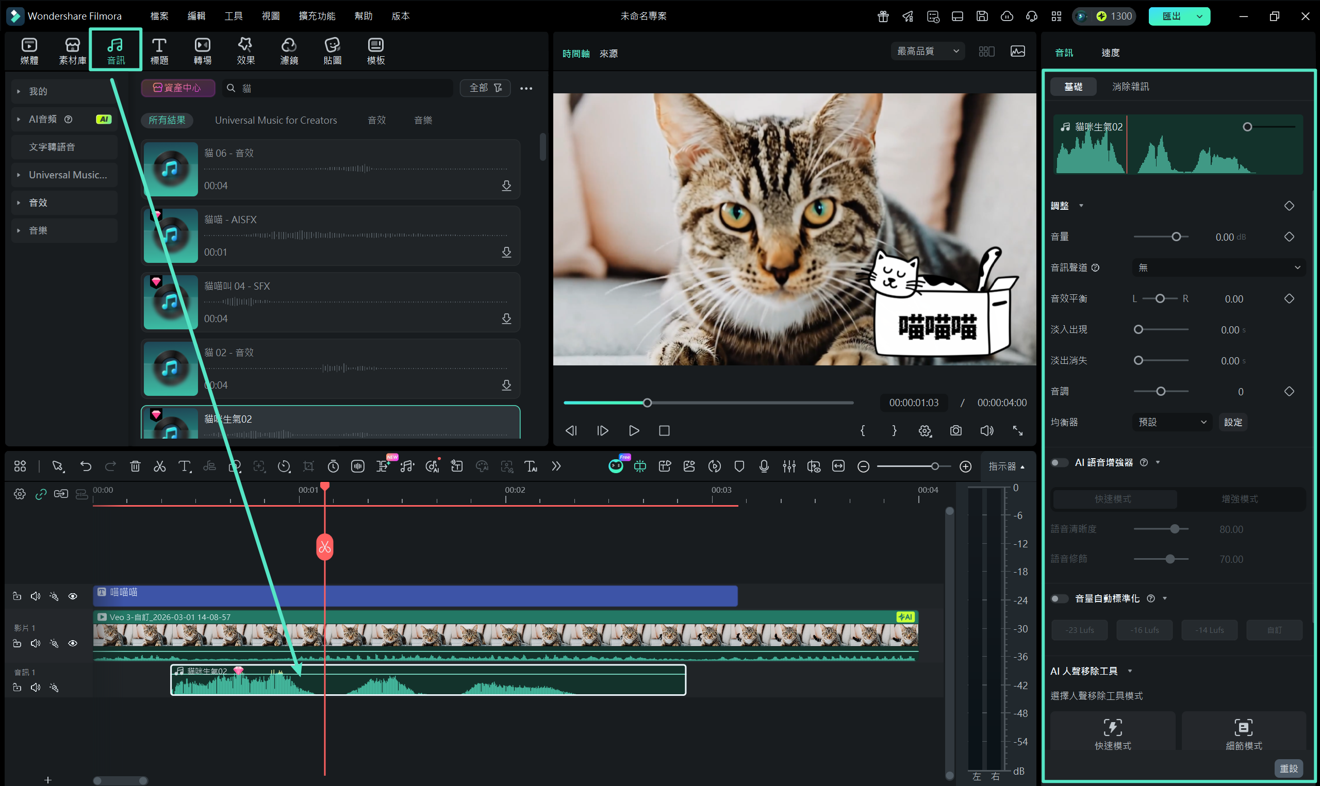Hide the 喵喵喵 title track
The height and width of the screenshot is (786, 1320).
73,596
